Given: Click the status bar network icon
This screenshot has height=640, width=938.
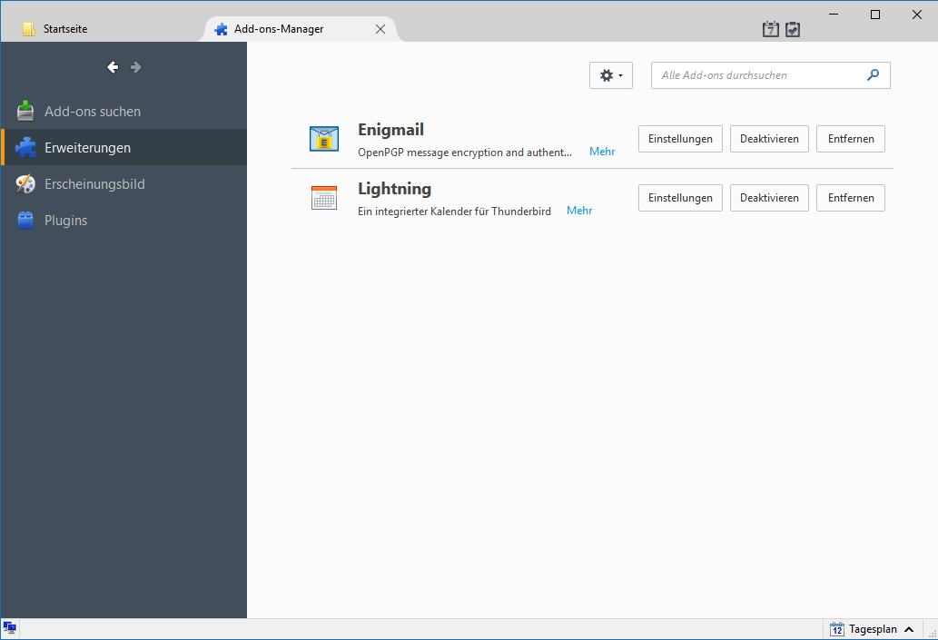Looking at the screenshot, I should click(10, 627).
